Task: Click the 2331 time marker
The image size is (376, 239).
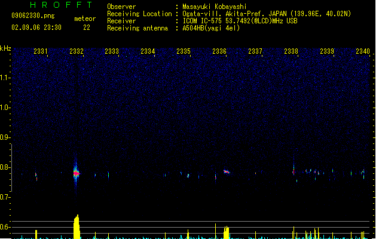Action: coord(40,51)
